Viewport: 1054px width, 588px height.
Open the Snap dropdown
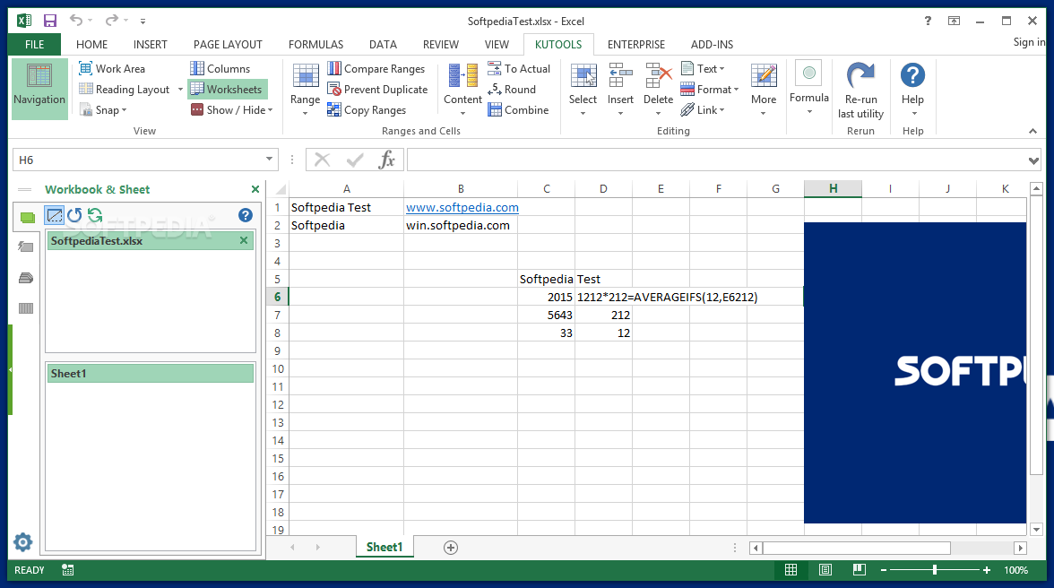pyautogui.click(x=103, y=110)
